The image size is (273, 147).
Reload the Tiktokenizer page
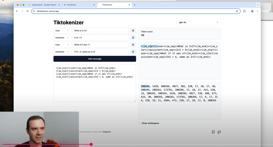[28, 11]
